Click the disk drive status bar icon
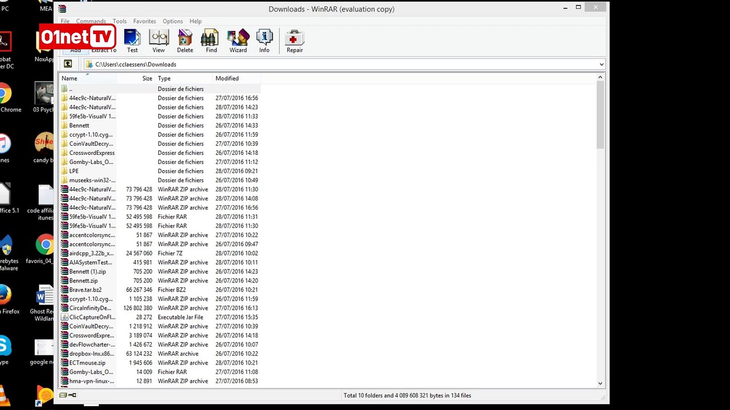Viewport: 730px width, 410px height. pyautogui.click(x=63, y=395)
